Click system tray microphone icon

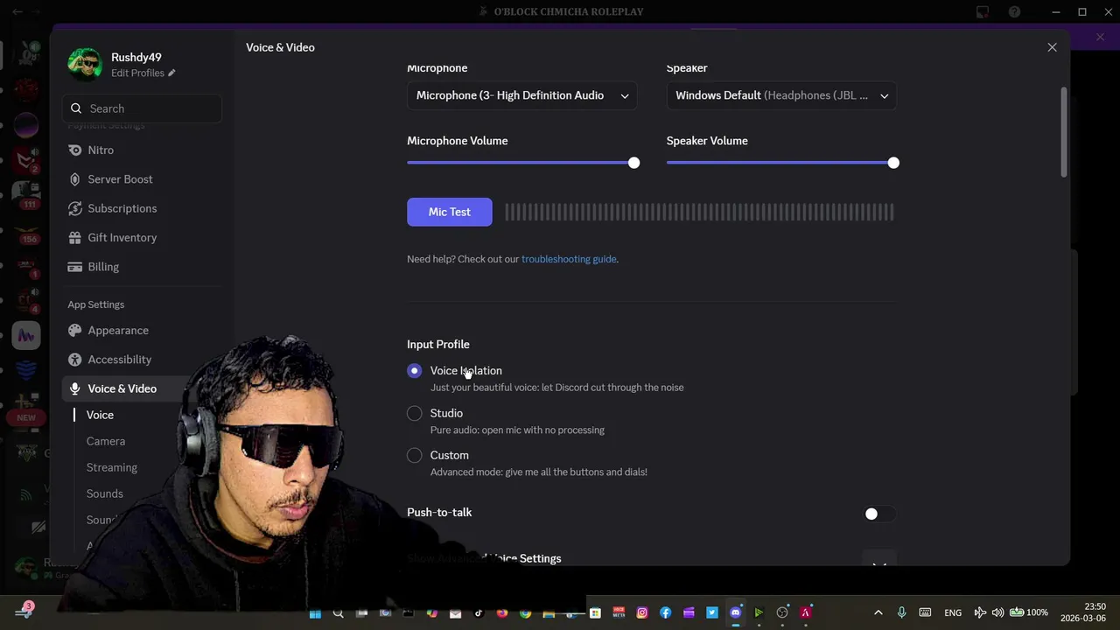click(901, 612)
